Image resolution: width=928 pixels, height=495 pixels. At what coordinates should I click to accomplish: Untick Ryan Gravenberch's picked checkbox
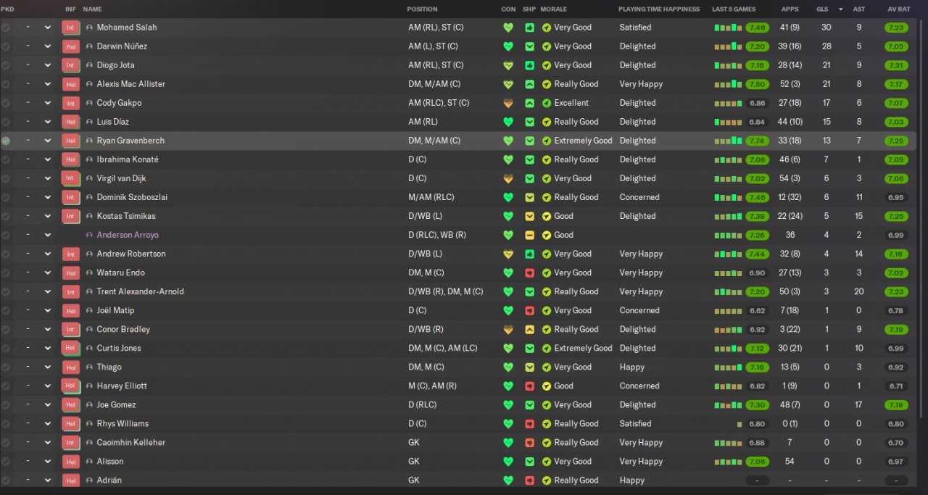6,141
